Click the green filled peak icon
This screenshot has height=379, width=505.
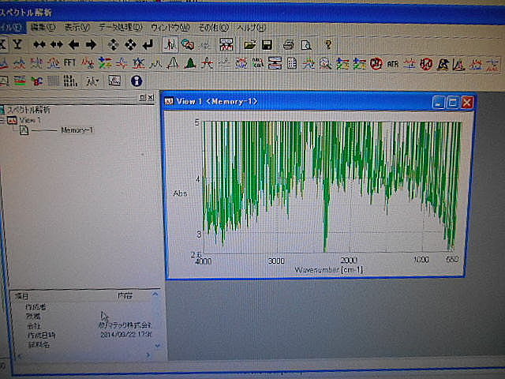click(190, 63)
